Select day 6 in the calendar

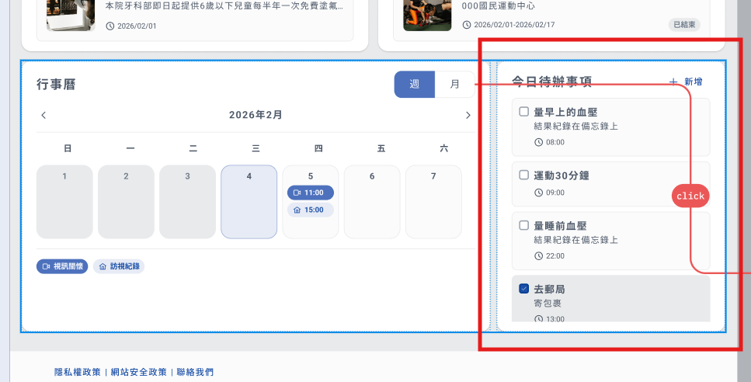(x=372, y=201)
